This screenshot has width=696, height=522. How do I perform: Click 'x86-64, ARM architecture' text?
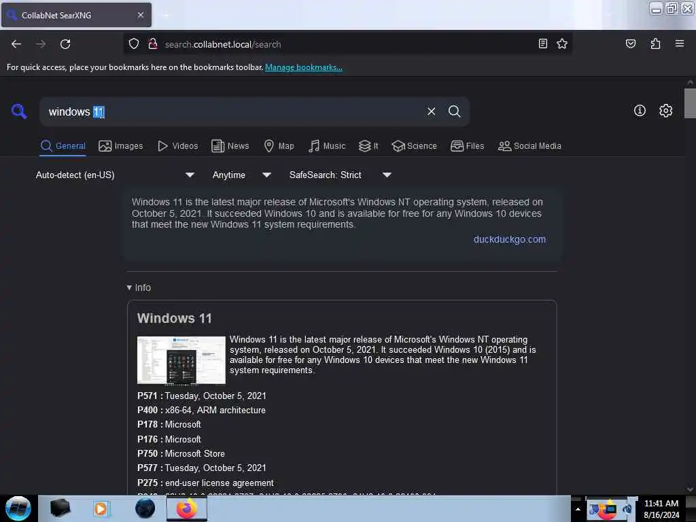point(215,410)
